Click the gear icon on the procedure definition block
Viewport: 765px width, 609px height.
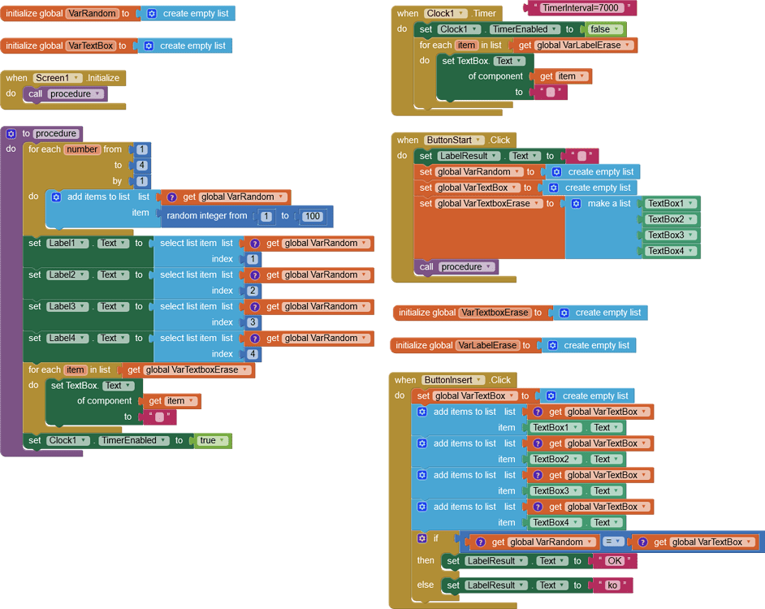(10, 132)
